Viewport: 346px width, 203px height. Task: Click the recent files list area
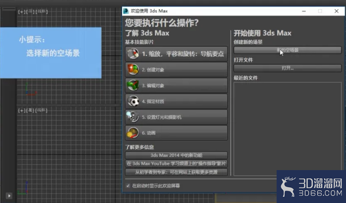point(288,129)
